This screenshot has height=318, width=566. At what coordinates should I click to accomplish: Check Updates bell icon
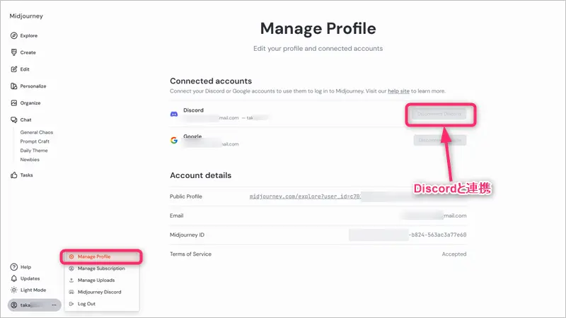14,278
